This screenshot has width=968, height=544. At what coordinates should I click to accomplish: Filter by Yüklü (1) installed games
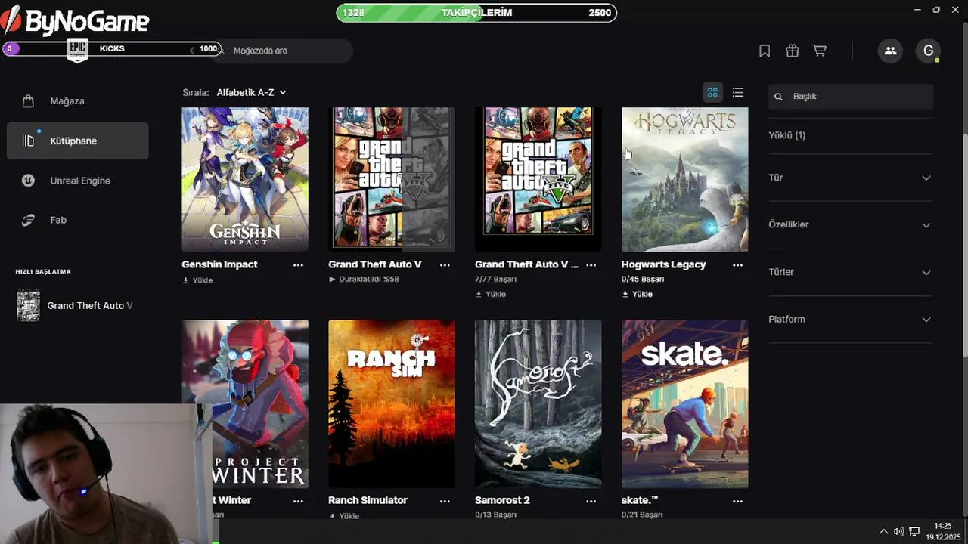point(787,135)
